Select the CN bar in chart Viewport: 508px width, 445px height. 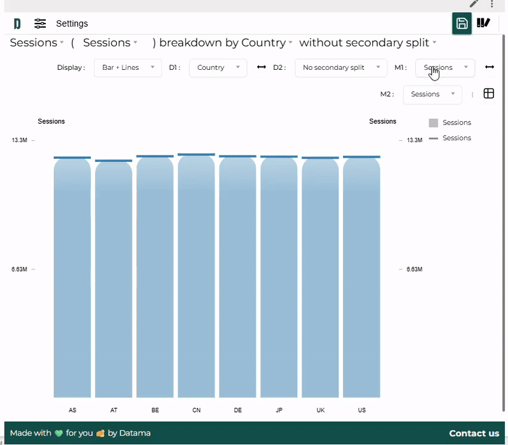tap(196, 276)
